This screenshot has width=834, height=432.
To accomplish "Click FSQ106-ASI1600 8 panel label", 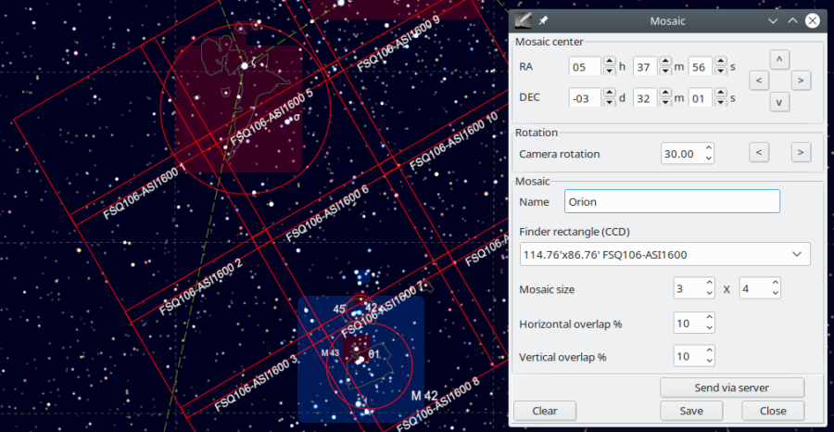I will pyautogui.click(x=438, y=405).
